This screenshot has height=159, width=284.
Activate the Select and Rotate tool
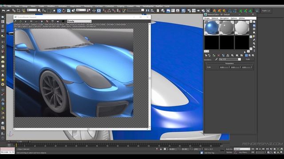(64, 11)
